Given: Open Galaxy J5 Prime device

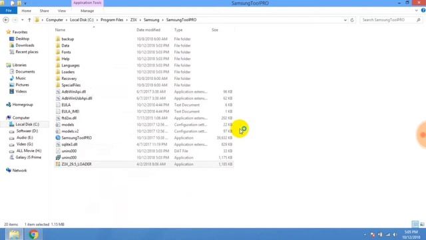Looking at the screenshot, I should click(28, 157).
